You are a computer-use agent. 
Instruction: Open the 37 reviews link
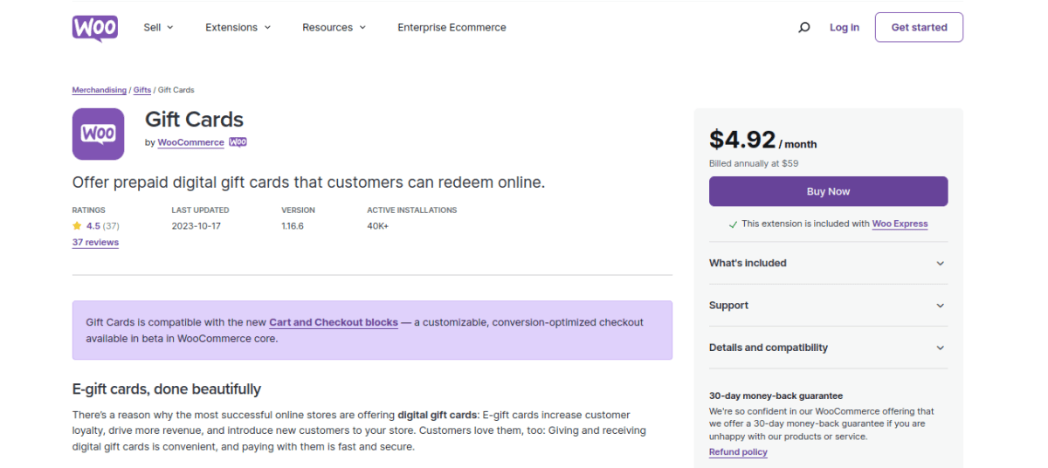tap(95, 243)
